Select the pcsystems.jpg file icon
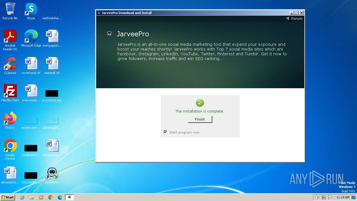Screen dimensions: 357x201 tap(52, 95)
